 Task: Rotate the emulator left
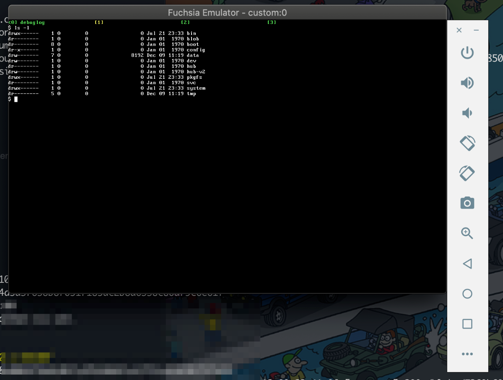pyautogui.click(x=467, y=143)
